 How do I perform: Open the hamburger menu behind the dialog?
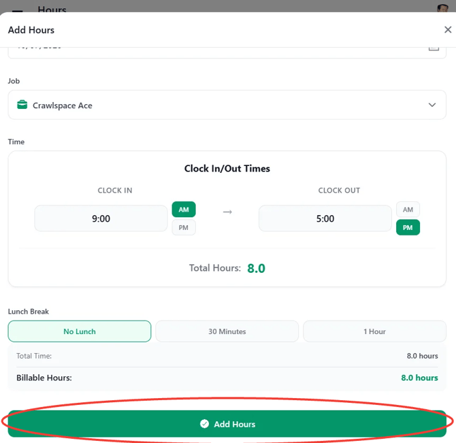pos(18,10)
